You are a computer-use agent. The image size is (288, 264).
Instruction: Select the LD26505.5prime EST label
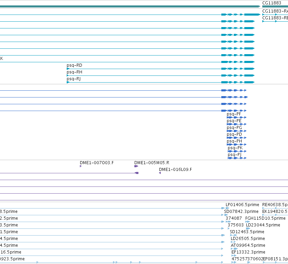pos(248,239)
